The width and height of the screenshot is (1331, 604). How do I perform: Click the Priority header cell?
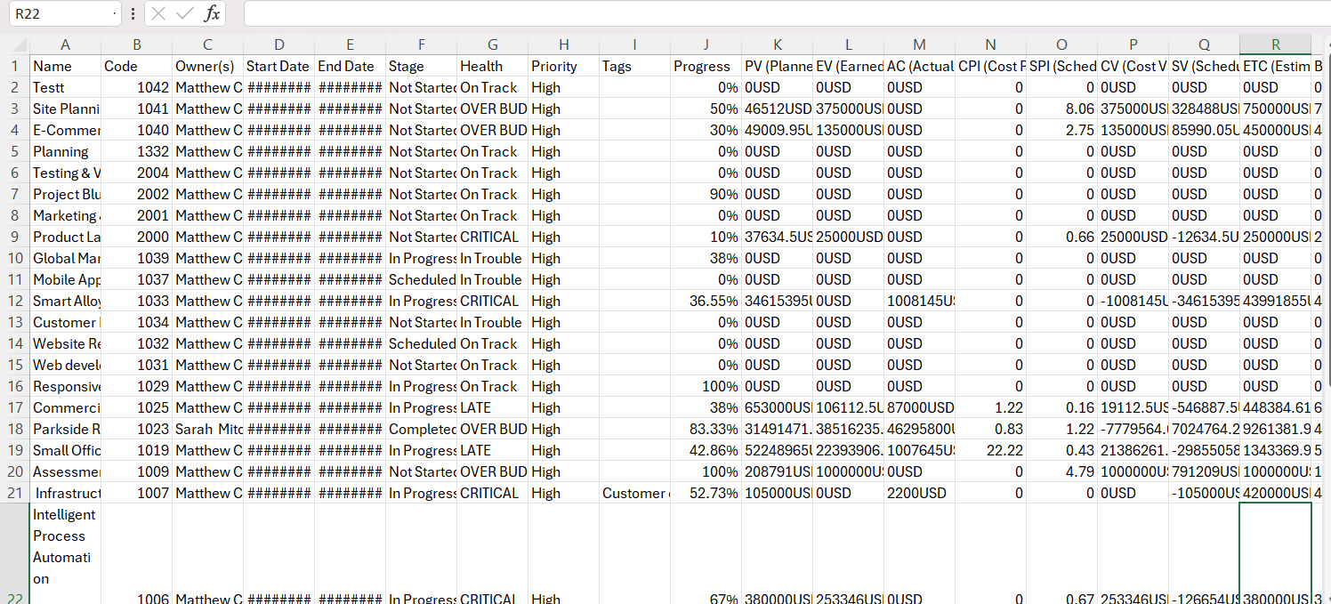click(x=563, y=66)
